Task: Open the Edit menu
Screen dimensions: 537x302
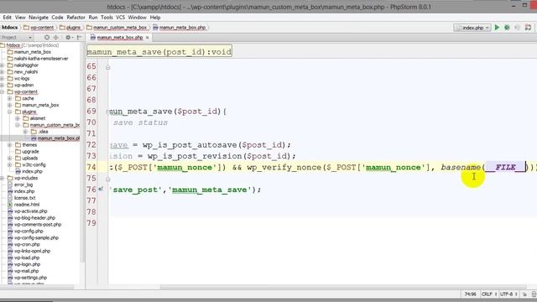Action: tap(8, 17)
